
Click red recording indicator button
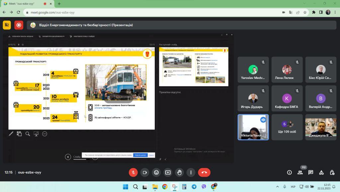point(19,25)
